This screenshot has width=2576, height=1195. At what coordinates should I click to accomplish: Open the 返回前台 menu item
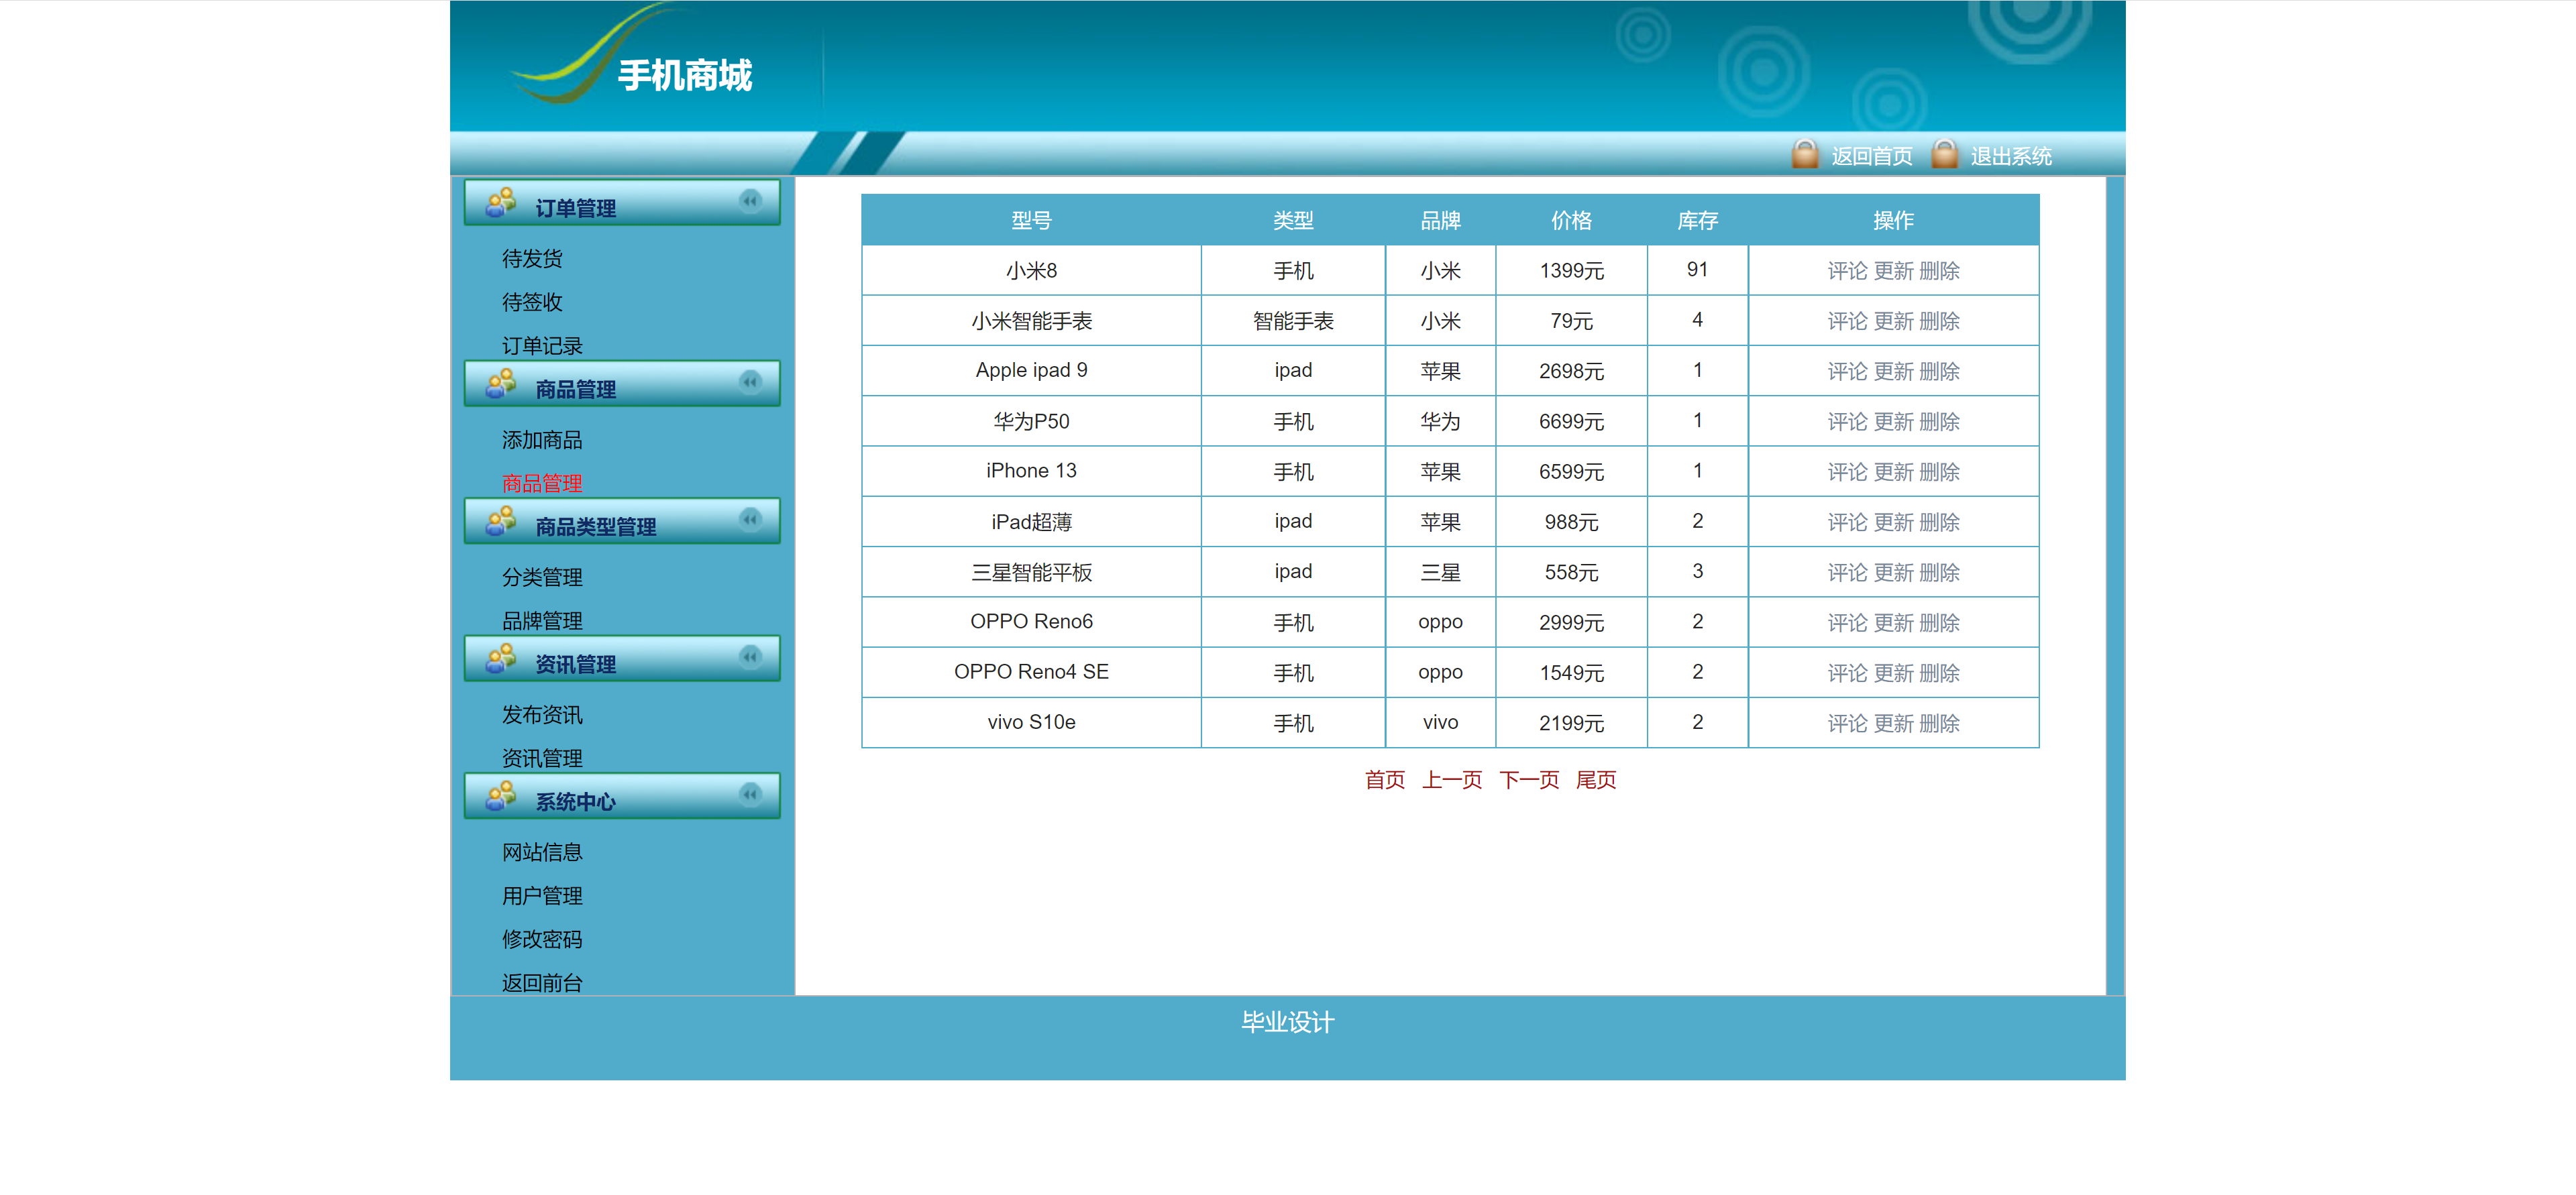[542, 983]
